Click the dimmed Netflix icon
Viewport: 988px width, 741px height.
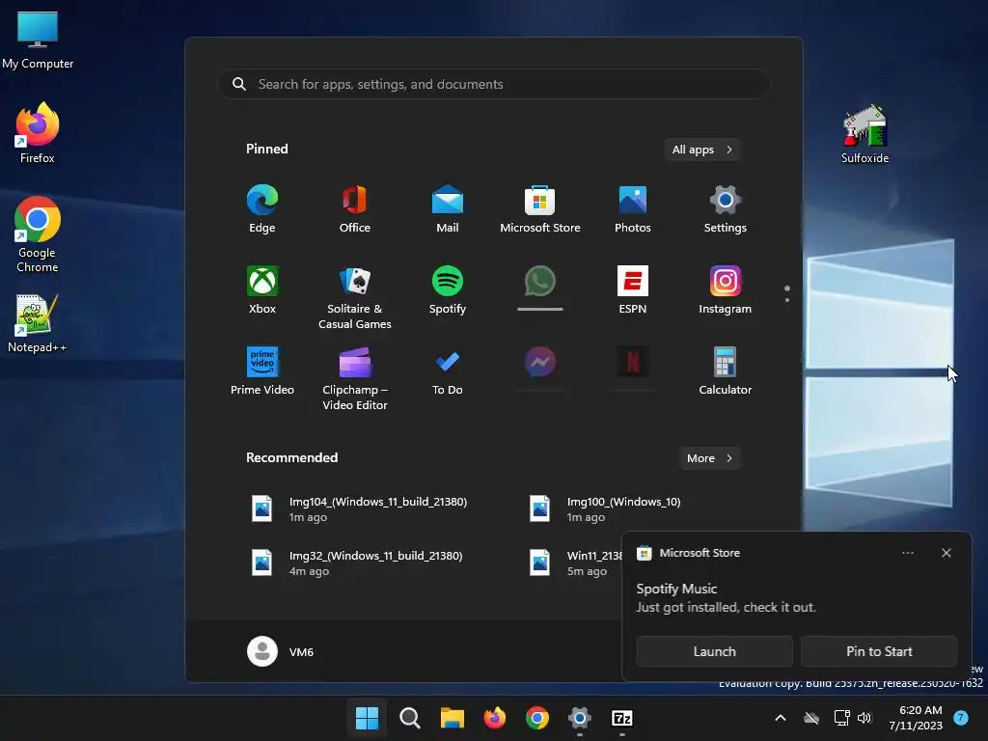(x=633, y=363)
